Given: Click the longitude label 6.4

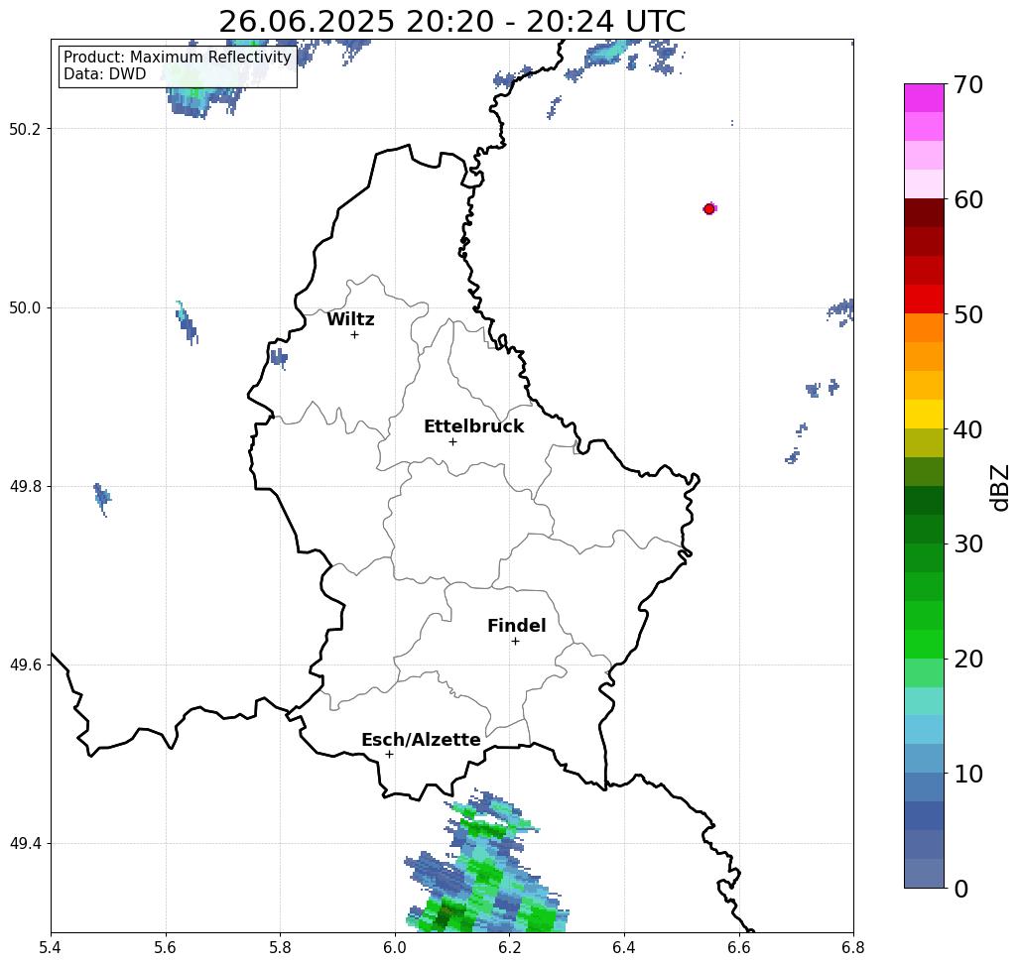Looking at the screenshot, I should [x=624, y=947].
